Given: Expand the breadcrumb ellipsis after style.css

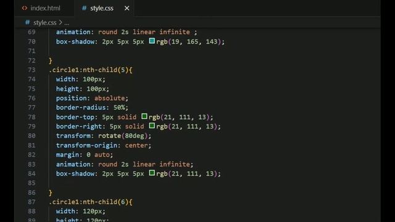Looking at the screenshot, I should (x=67, y=23).
